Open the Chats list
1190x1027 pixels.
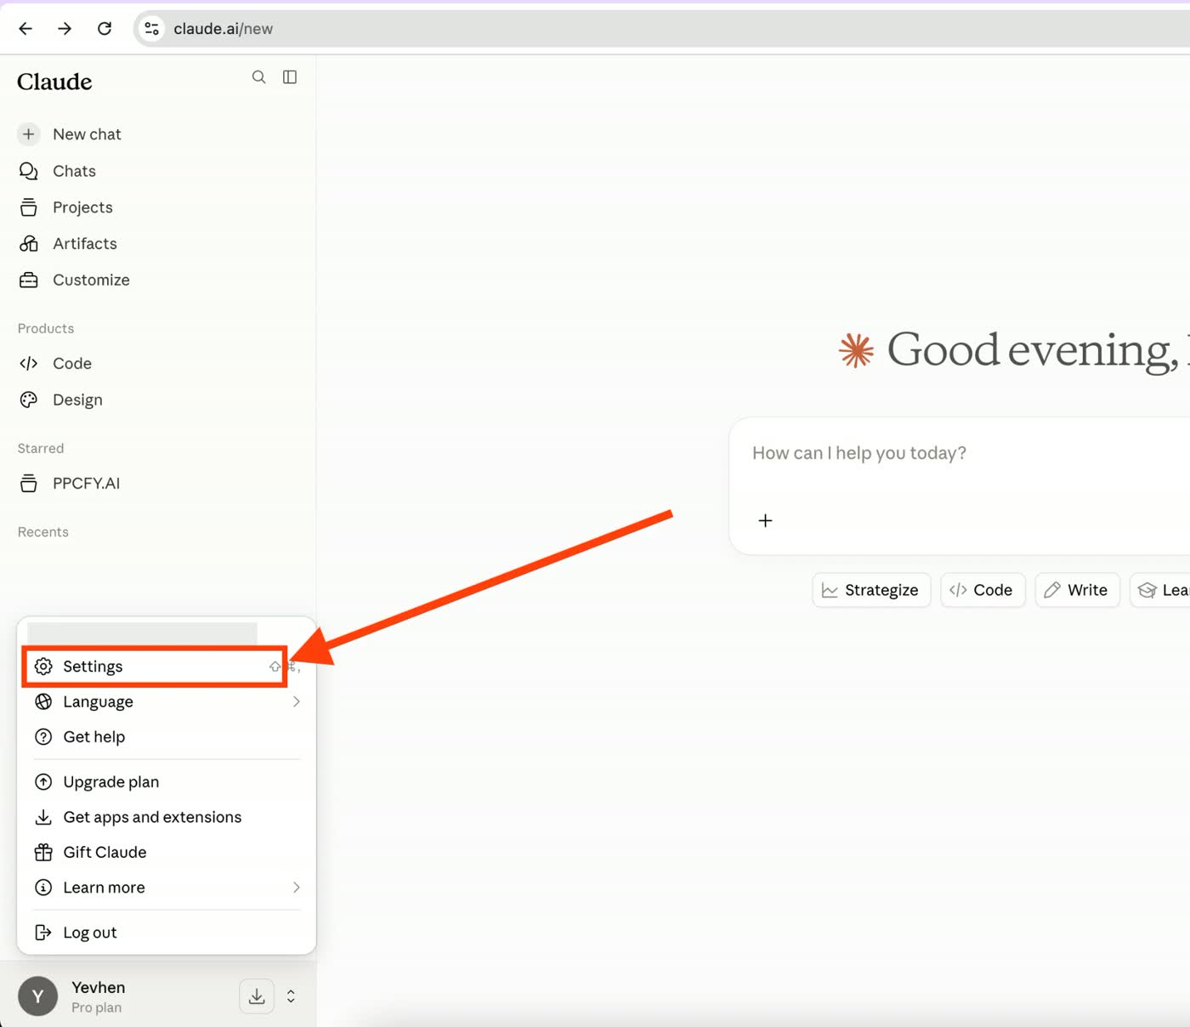(x=74, y=171)
